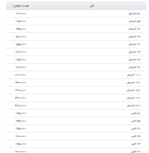Choose the ۱۷۰ اسیدی entry

pyautogui.click(x=134, y=98)
